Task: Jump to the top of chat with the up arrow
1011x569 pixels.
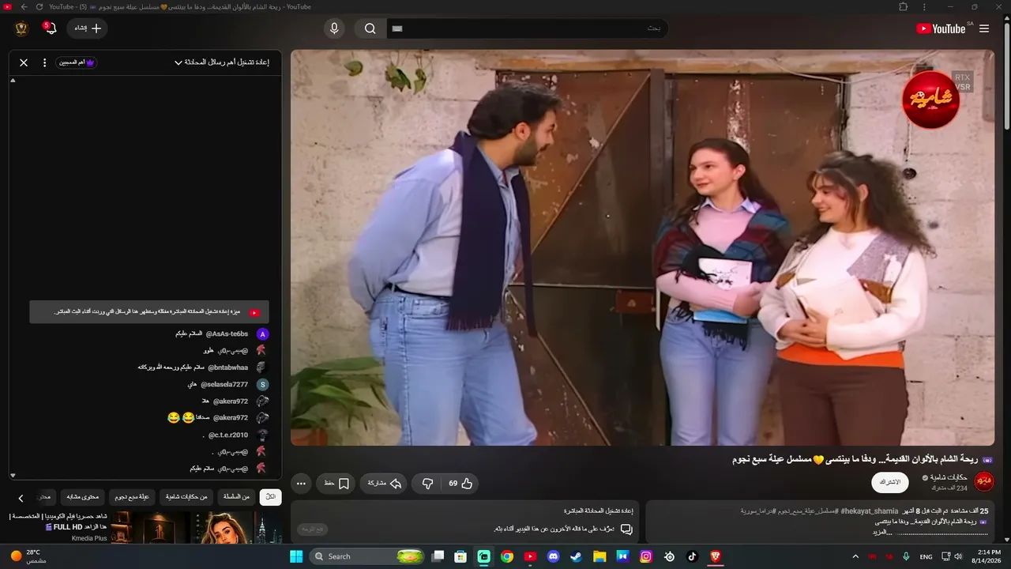Action: pyautogui.click(x=13, y=81)
